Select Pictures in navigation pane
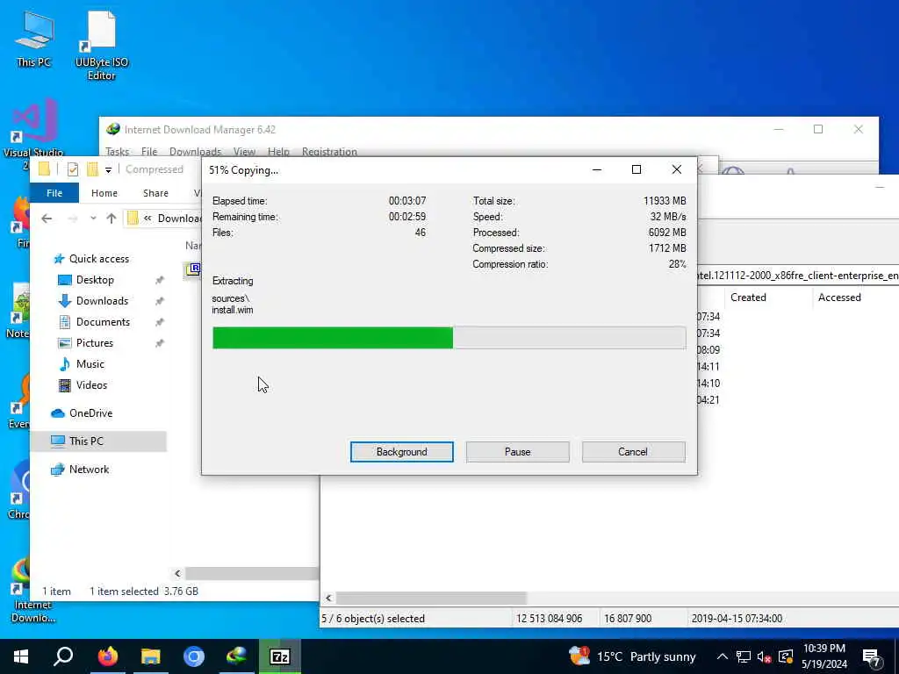 86,343
